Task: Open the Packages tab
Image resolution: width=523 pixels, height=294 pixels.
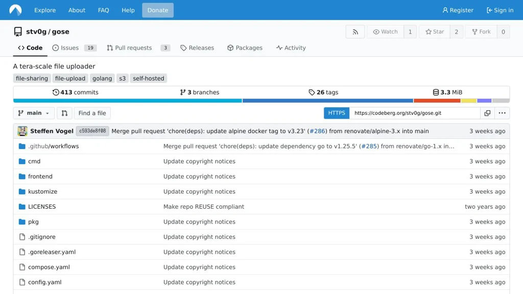Action: [x=245, y=48]
